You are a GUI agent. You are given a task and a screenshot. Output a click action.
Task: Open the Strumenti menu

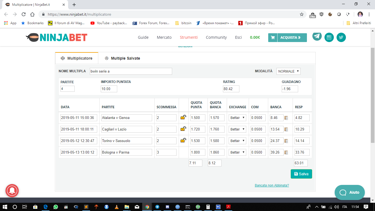[x=189, y=37]
